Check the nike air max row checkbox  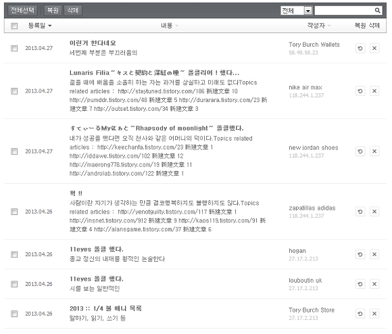(14, 91)
